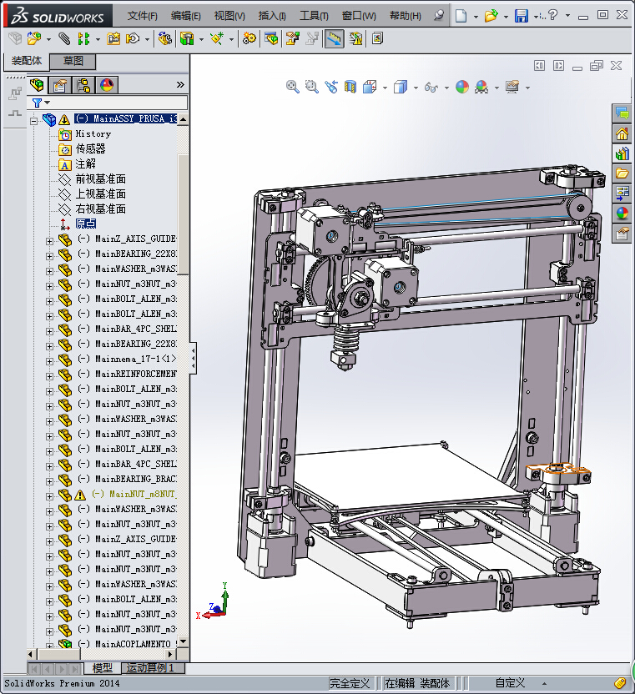Screen dimensions: 635x694
Task: Click the Apply Scene icon
Action: click(x=481, y=86)
